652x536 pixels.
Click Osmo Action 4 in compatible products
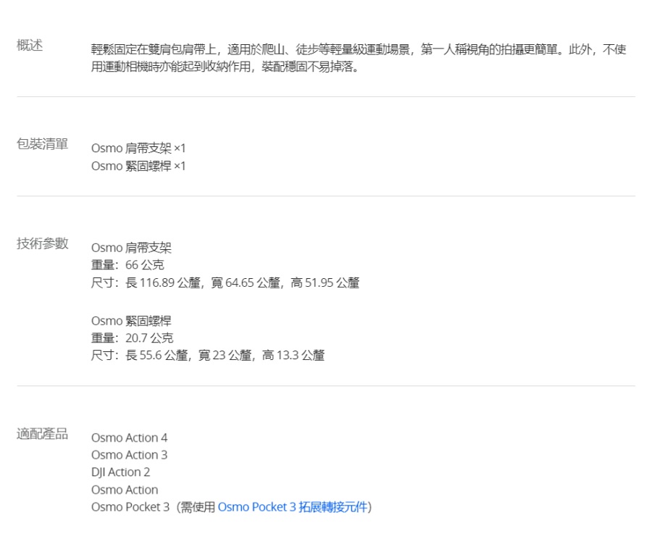click(129, 437)
